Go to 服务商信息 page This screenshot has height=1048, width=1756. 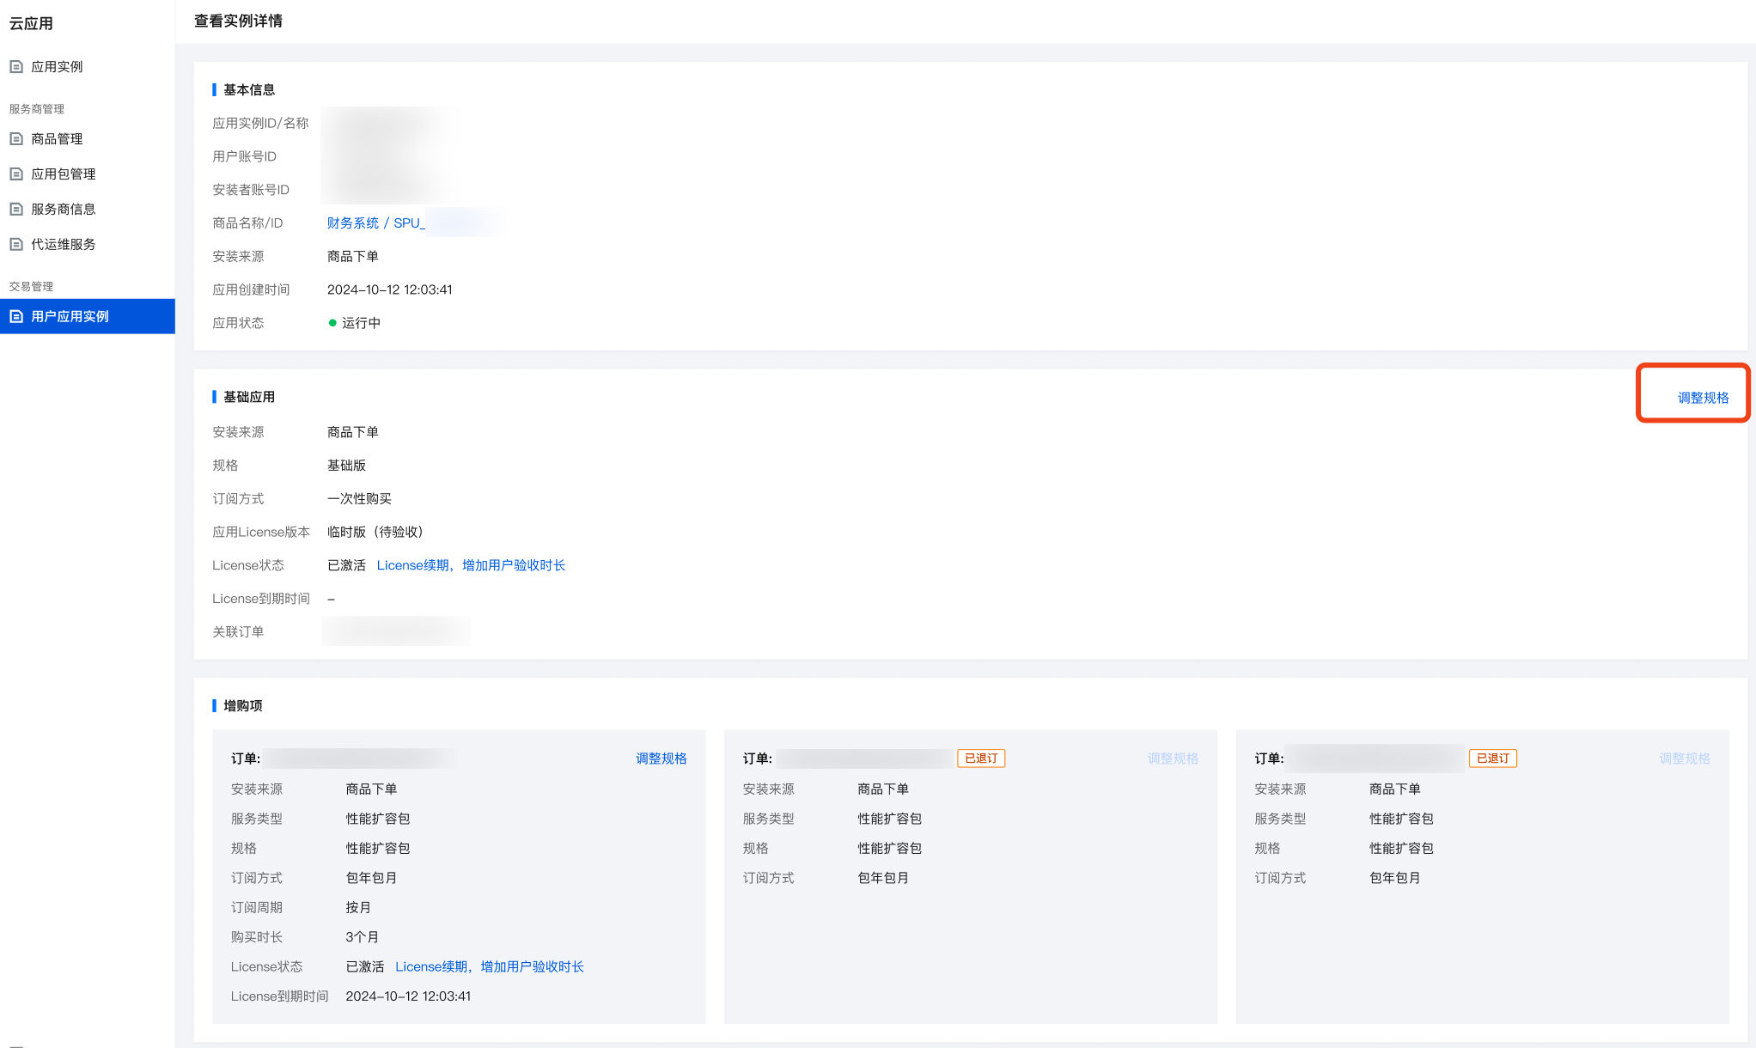click(x=63, y=209)
